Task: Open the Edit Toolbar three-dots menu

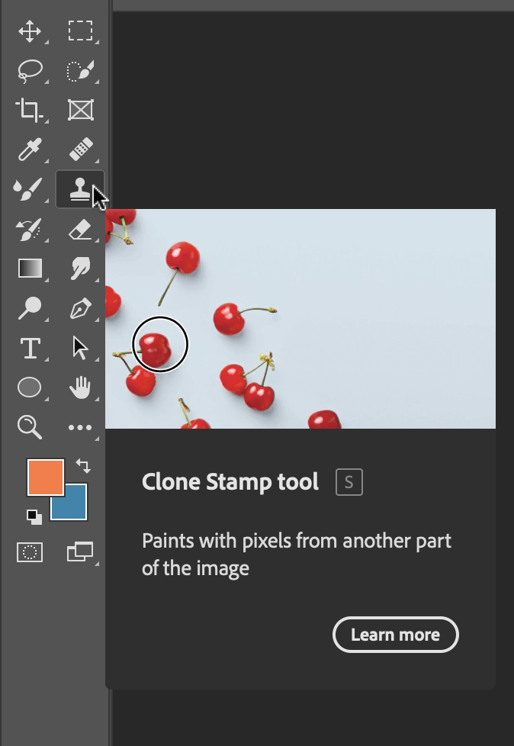Action: click(x=80, y=428)
